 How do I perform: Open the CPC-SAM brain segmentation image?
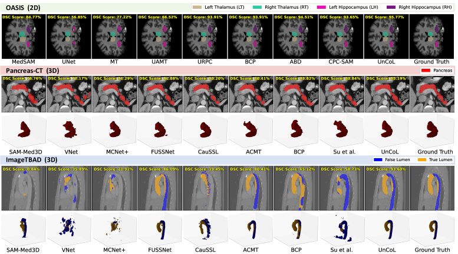341,36
